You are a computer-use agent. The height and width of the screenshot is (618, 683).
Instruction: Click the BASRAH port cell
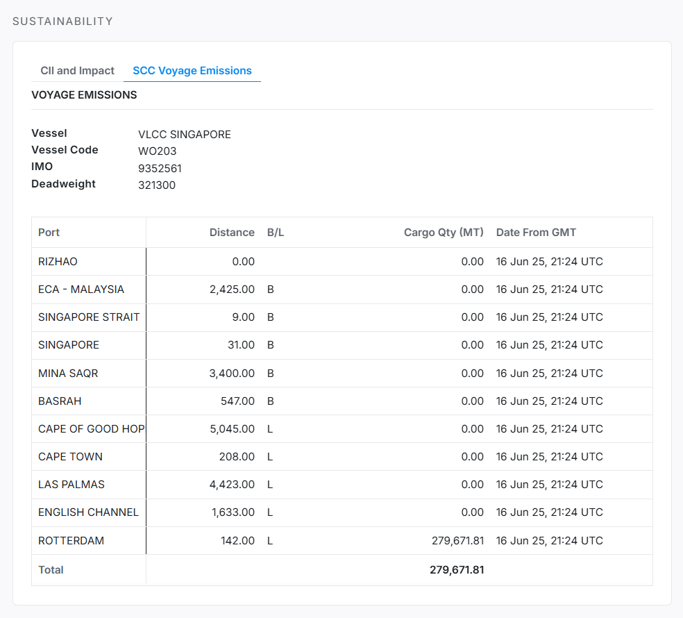pyautogui.click(x=60, y=401)
